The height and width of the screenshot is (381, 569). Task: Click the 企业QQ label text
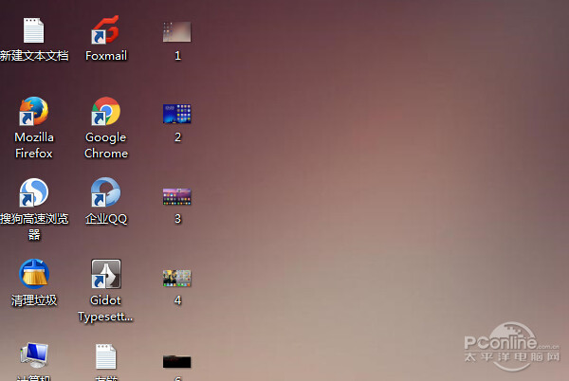[x=106, y=219]
